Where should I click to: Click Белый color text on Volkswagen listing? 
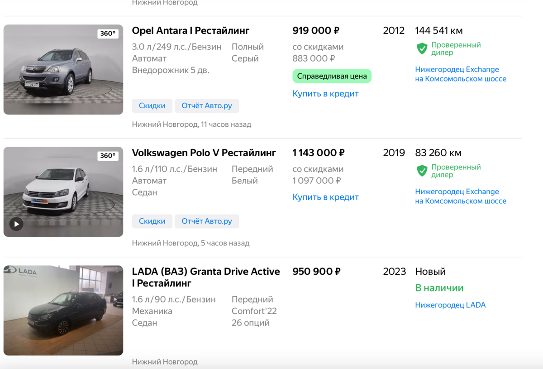pos(245,181)
